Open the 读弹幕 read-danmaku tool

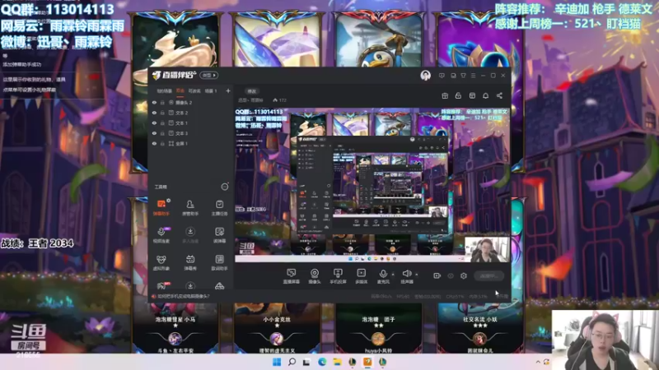pyautogui.click(x=219, y=235)
